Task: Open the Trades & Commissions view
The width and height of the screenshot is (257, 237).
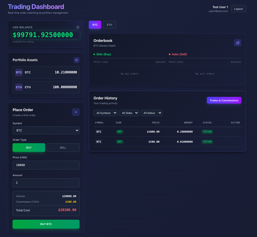Action: click(x=224, y=100)
